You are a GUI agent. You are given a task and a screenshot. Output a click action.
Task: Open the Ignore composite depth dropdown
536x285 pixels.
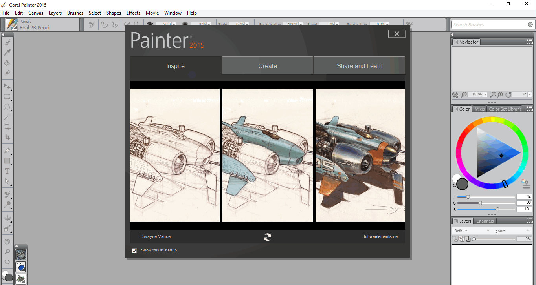pos(512,231)
